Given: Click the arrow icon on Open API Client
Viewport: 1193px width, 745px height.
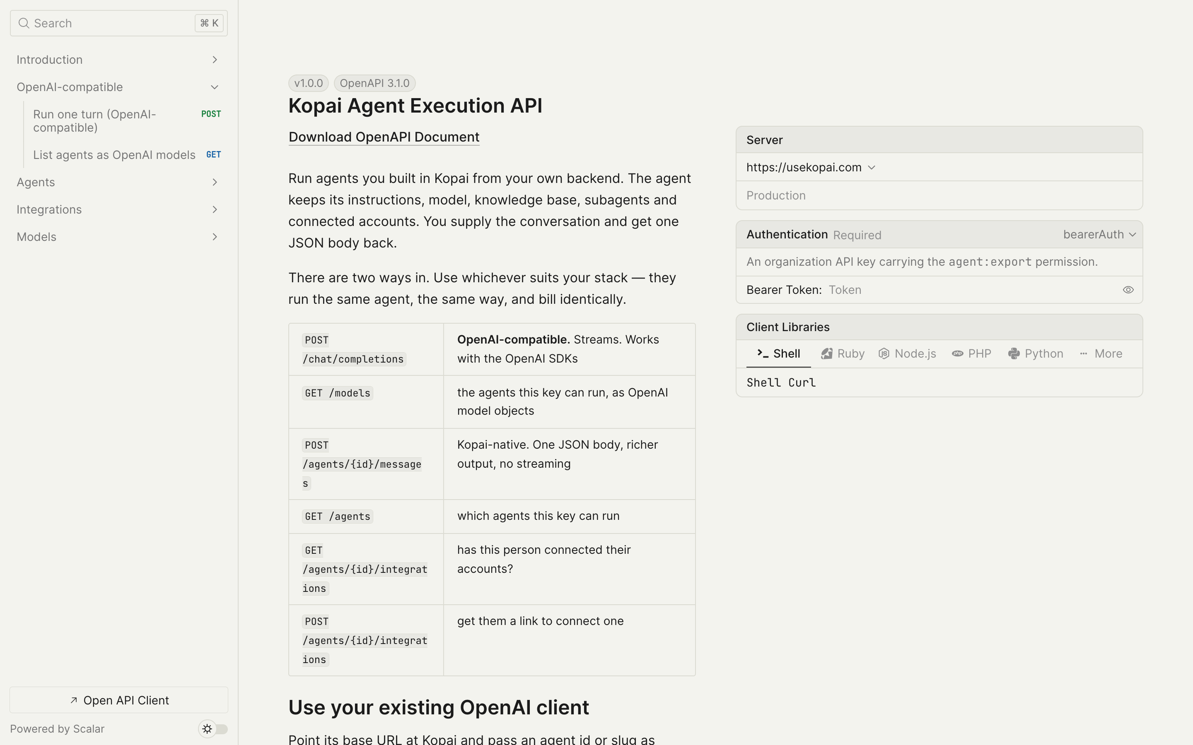Looking at the screenshot, I should tap(74, 700).
